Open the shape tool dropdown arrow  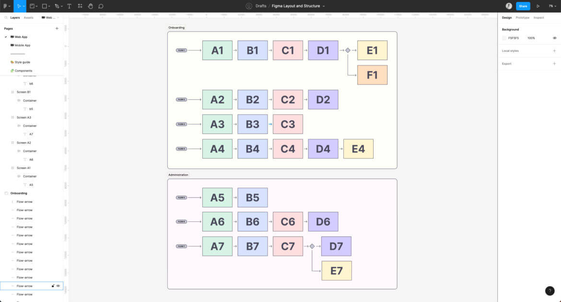tap(50, 6)
